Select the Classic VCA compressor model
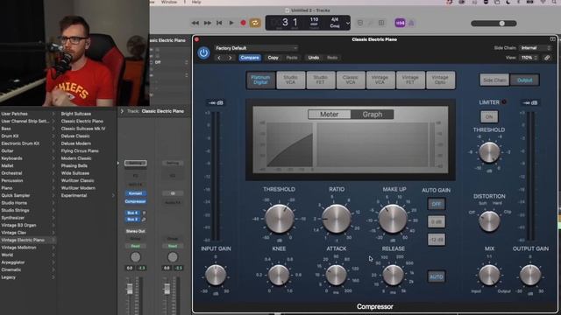Screen dimensions: 561x315 click(x=351, y=80)
